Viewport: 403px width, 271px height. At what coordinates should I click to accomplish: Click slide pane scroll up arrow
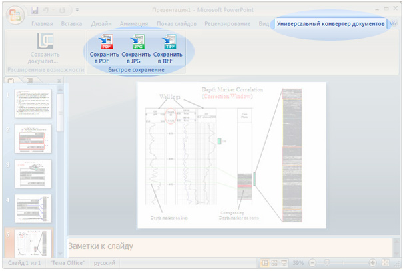pyautogui.click(x=60, y=89)
